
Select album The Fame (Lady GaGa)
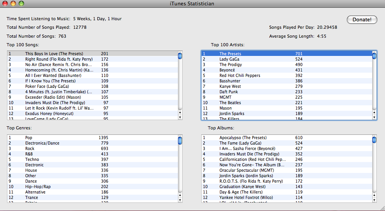point(287,143)
